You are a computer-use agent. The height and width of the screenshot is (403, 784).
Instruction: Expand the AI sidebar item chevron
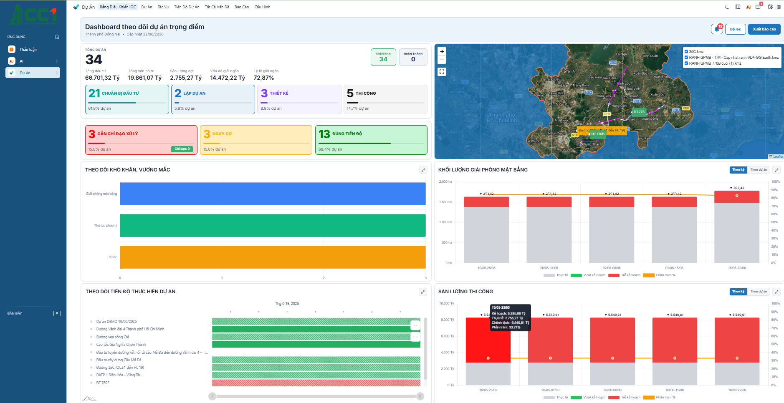tap(57, 61)
